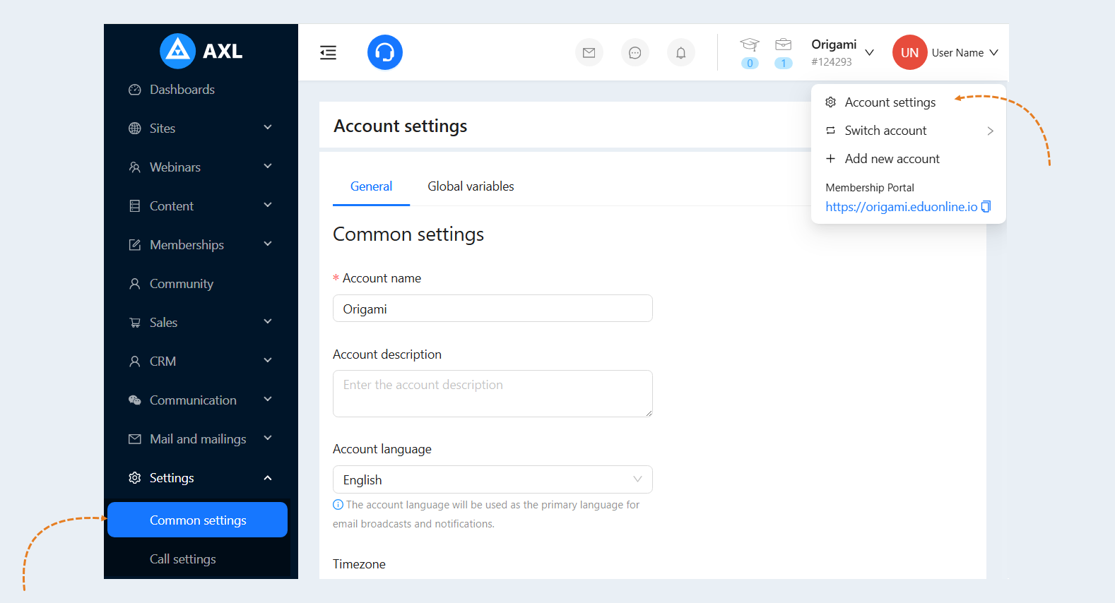Click the Common settings heading

pos(408,234)
